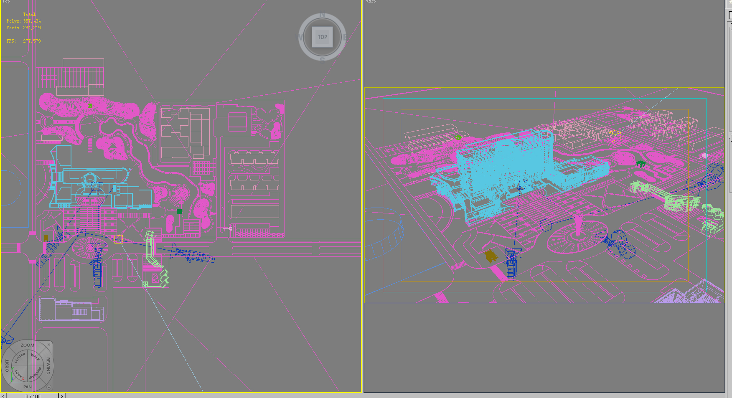This screenshot has height=398, width=732.
Task: Select the PAN wedge on the SteeringWheel
Action: click(x=28, y=387)
